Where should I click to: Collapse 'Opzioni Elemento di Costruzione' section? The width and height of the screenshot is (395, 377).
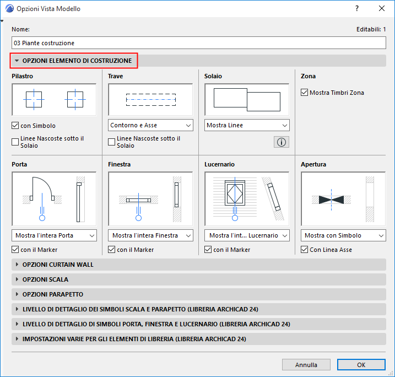pos(199,61)
